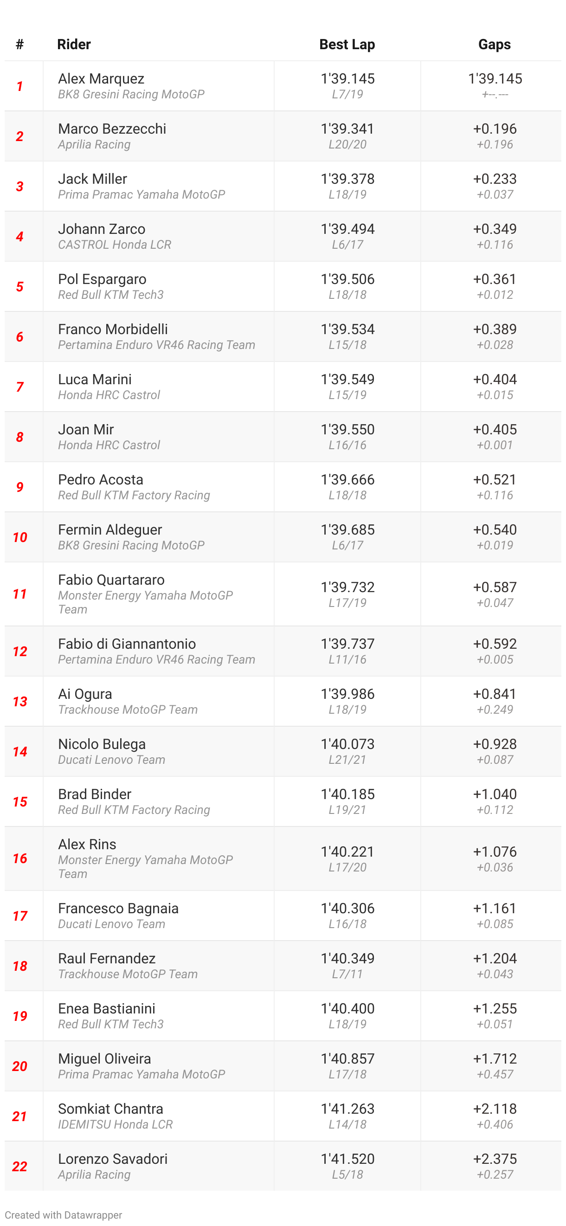Click Nicolo Bulega's best lap 1'40.073

347,744
